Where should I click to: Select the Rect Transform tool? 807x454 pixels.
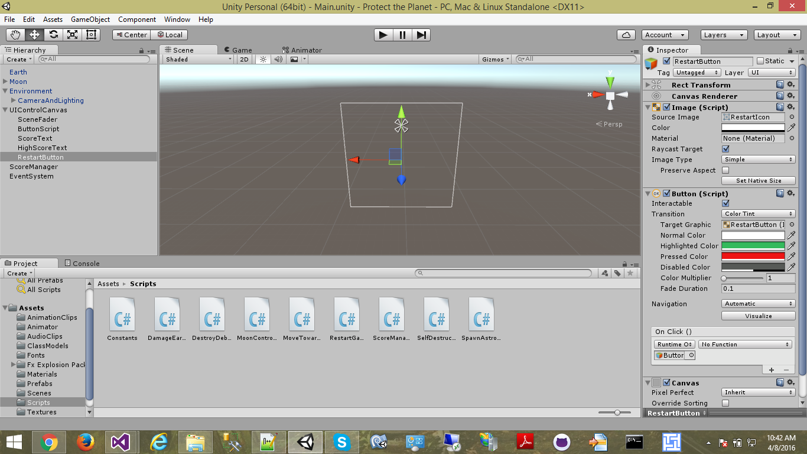point(92,35)
